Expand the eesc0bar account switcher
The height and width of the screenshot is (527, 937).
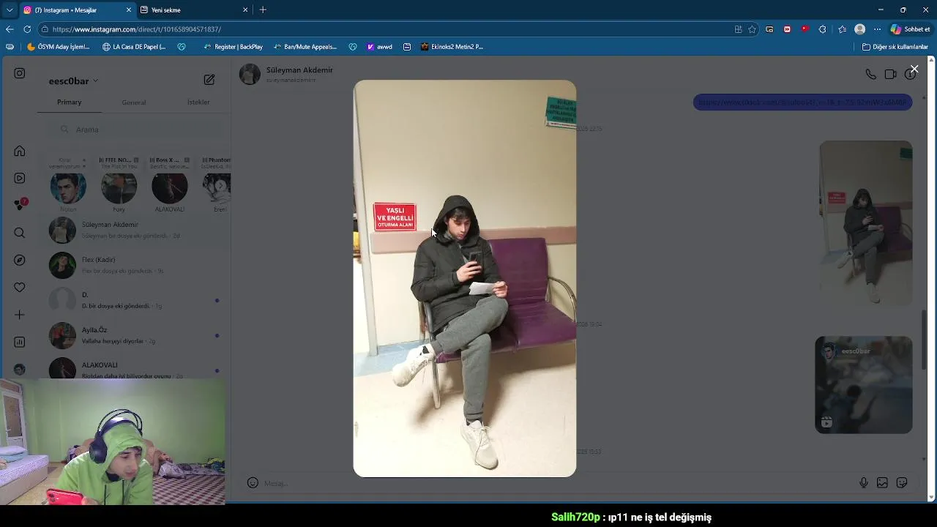click(x=73, y=81)
